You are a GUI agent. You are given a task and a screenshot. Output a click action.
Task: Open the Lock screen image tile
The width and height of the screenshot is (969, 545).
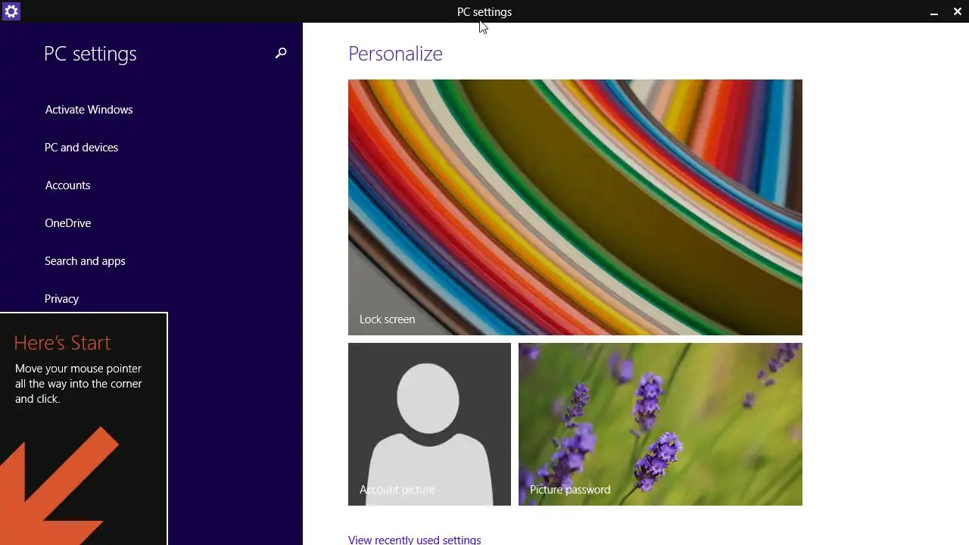pyautogui.click(x=575, y=207)
